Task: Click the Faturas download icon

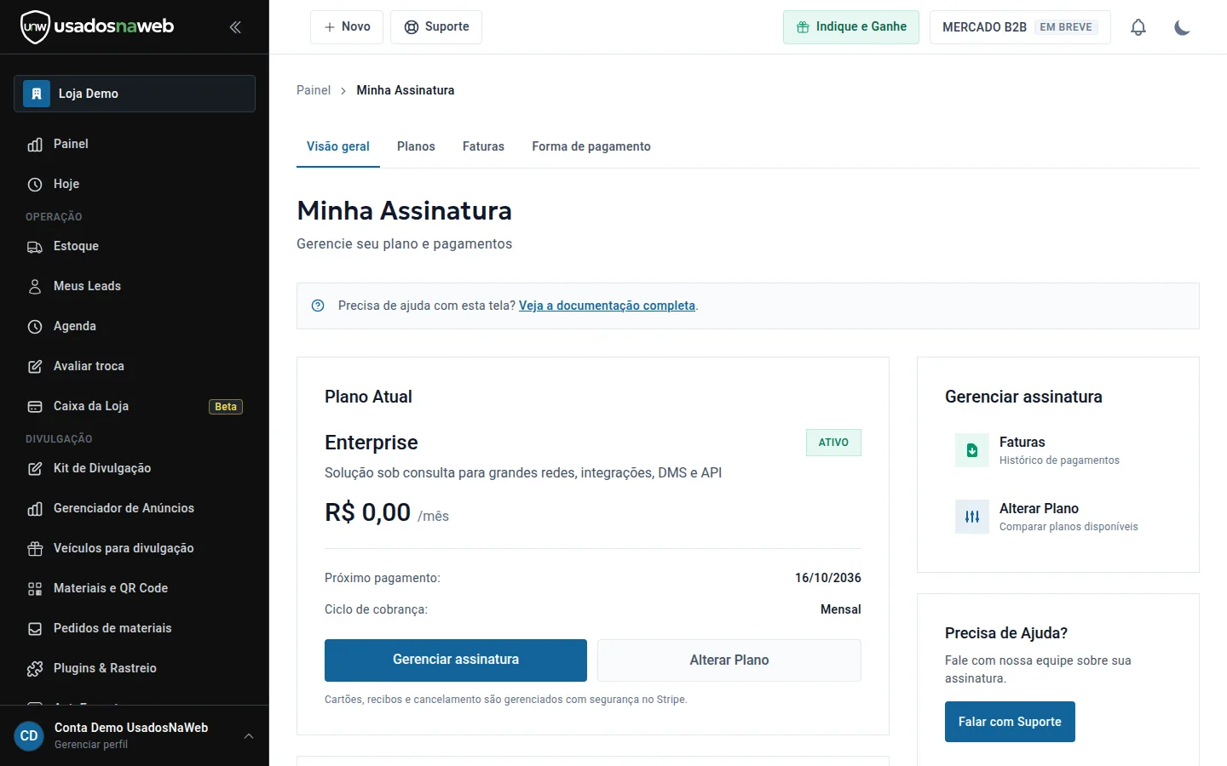Action: pos(972,450)
